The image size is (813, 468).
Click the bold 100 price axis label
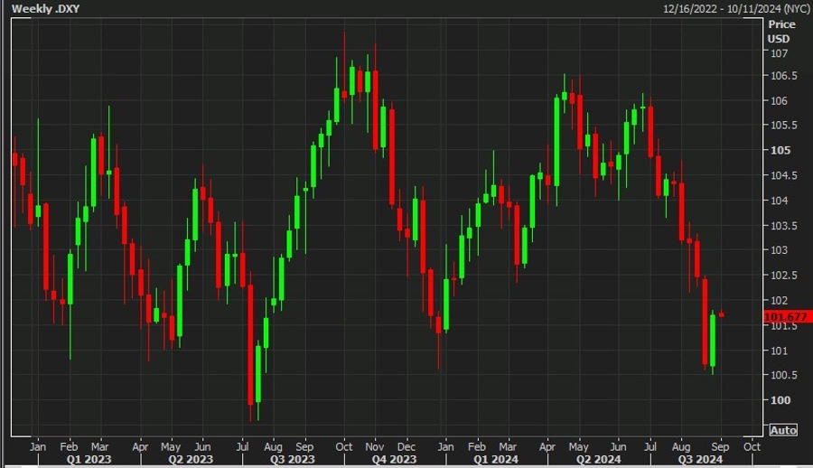point(780,400)
